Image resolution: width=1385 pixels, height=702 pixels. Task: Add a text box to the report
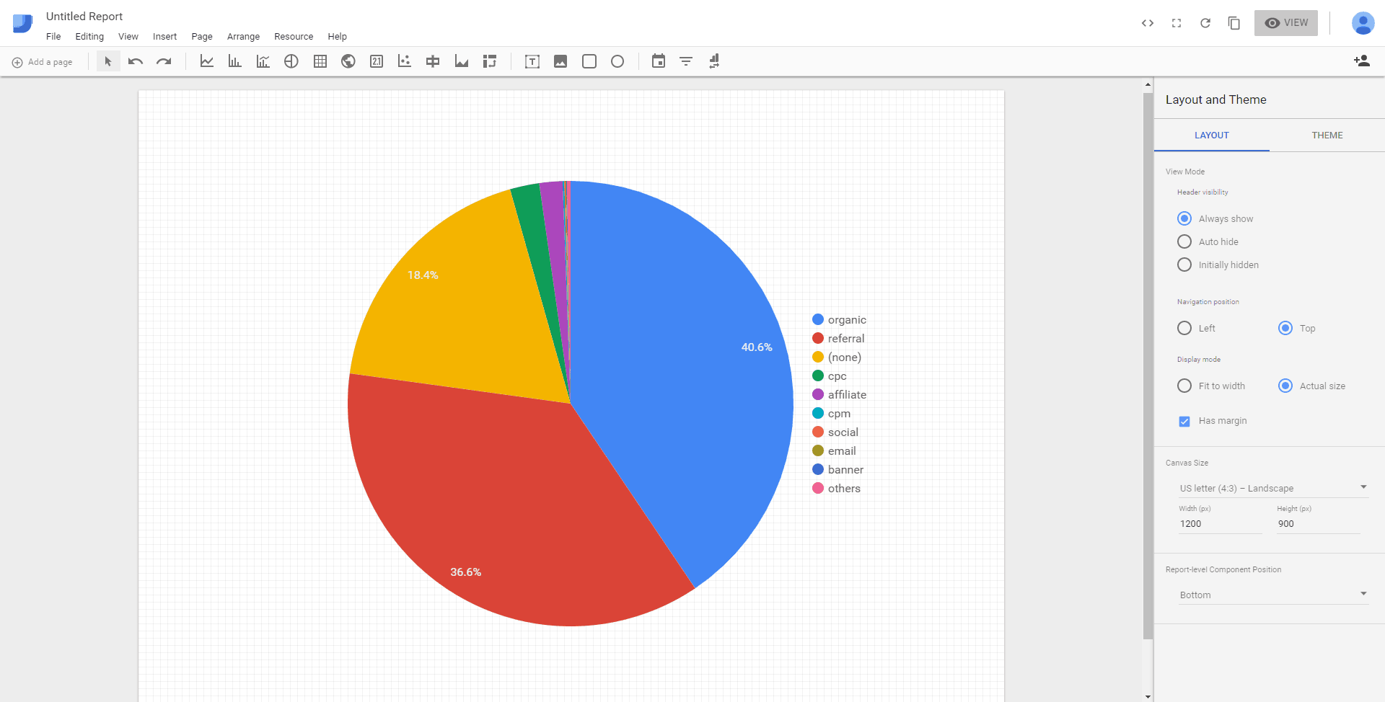(532, 61)
